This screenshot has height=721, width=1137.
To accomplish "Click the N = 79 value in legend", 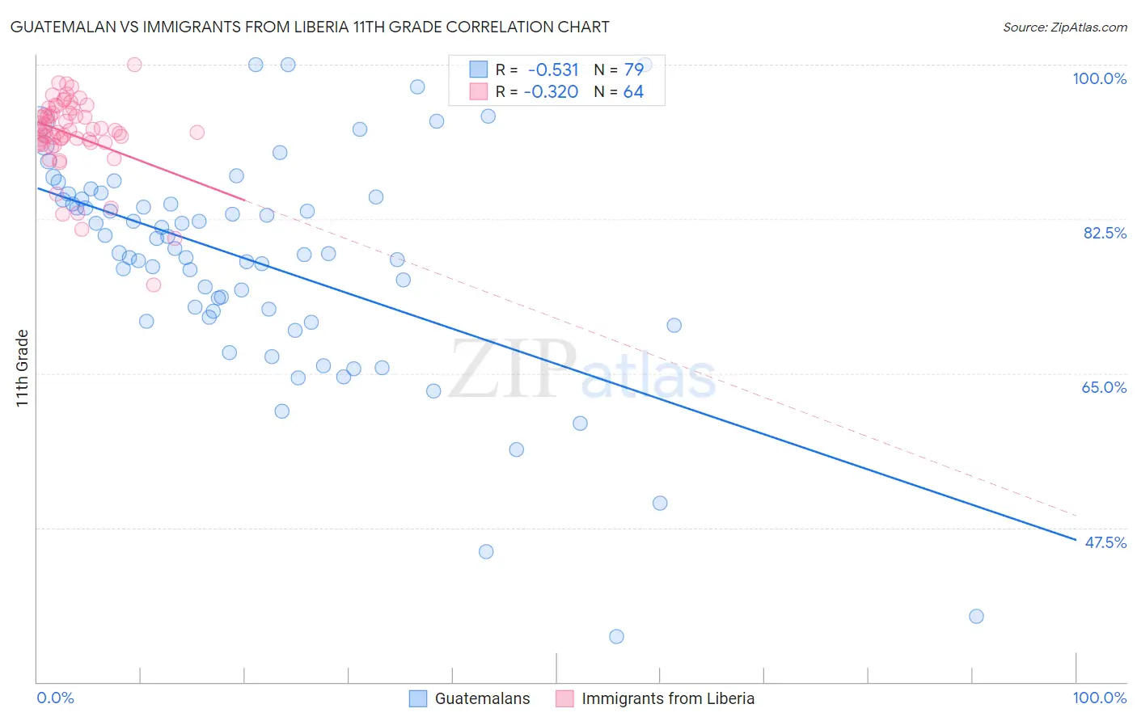I will 619,70.
